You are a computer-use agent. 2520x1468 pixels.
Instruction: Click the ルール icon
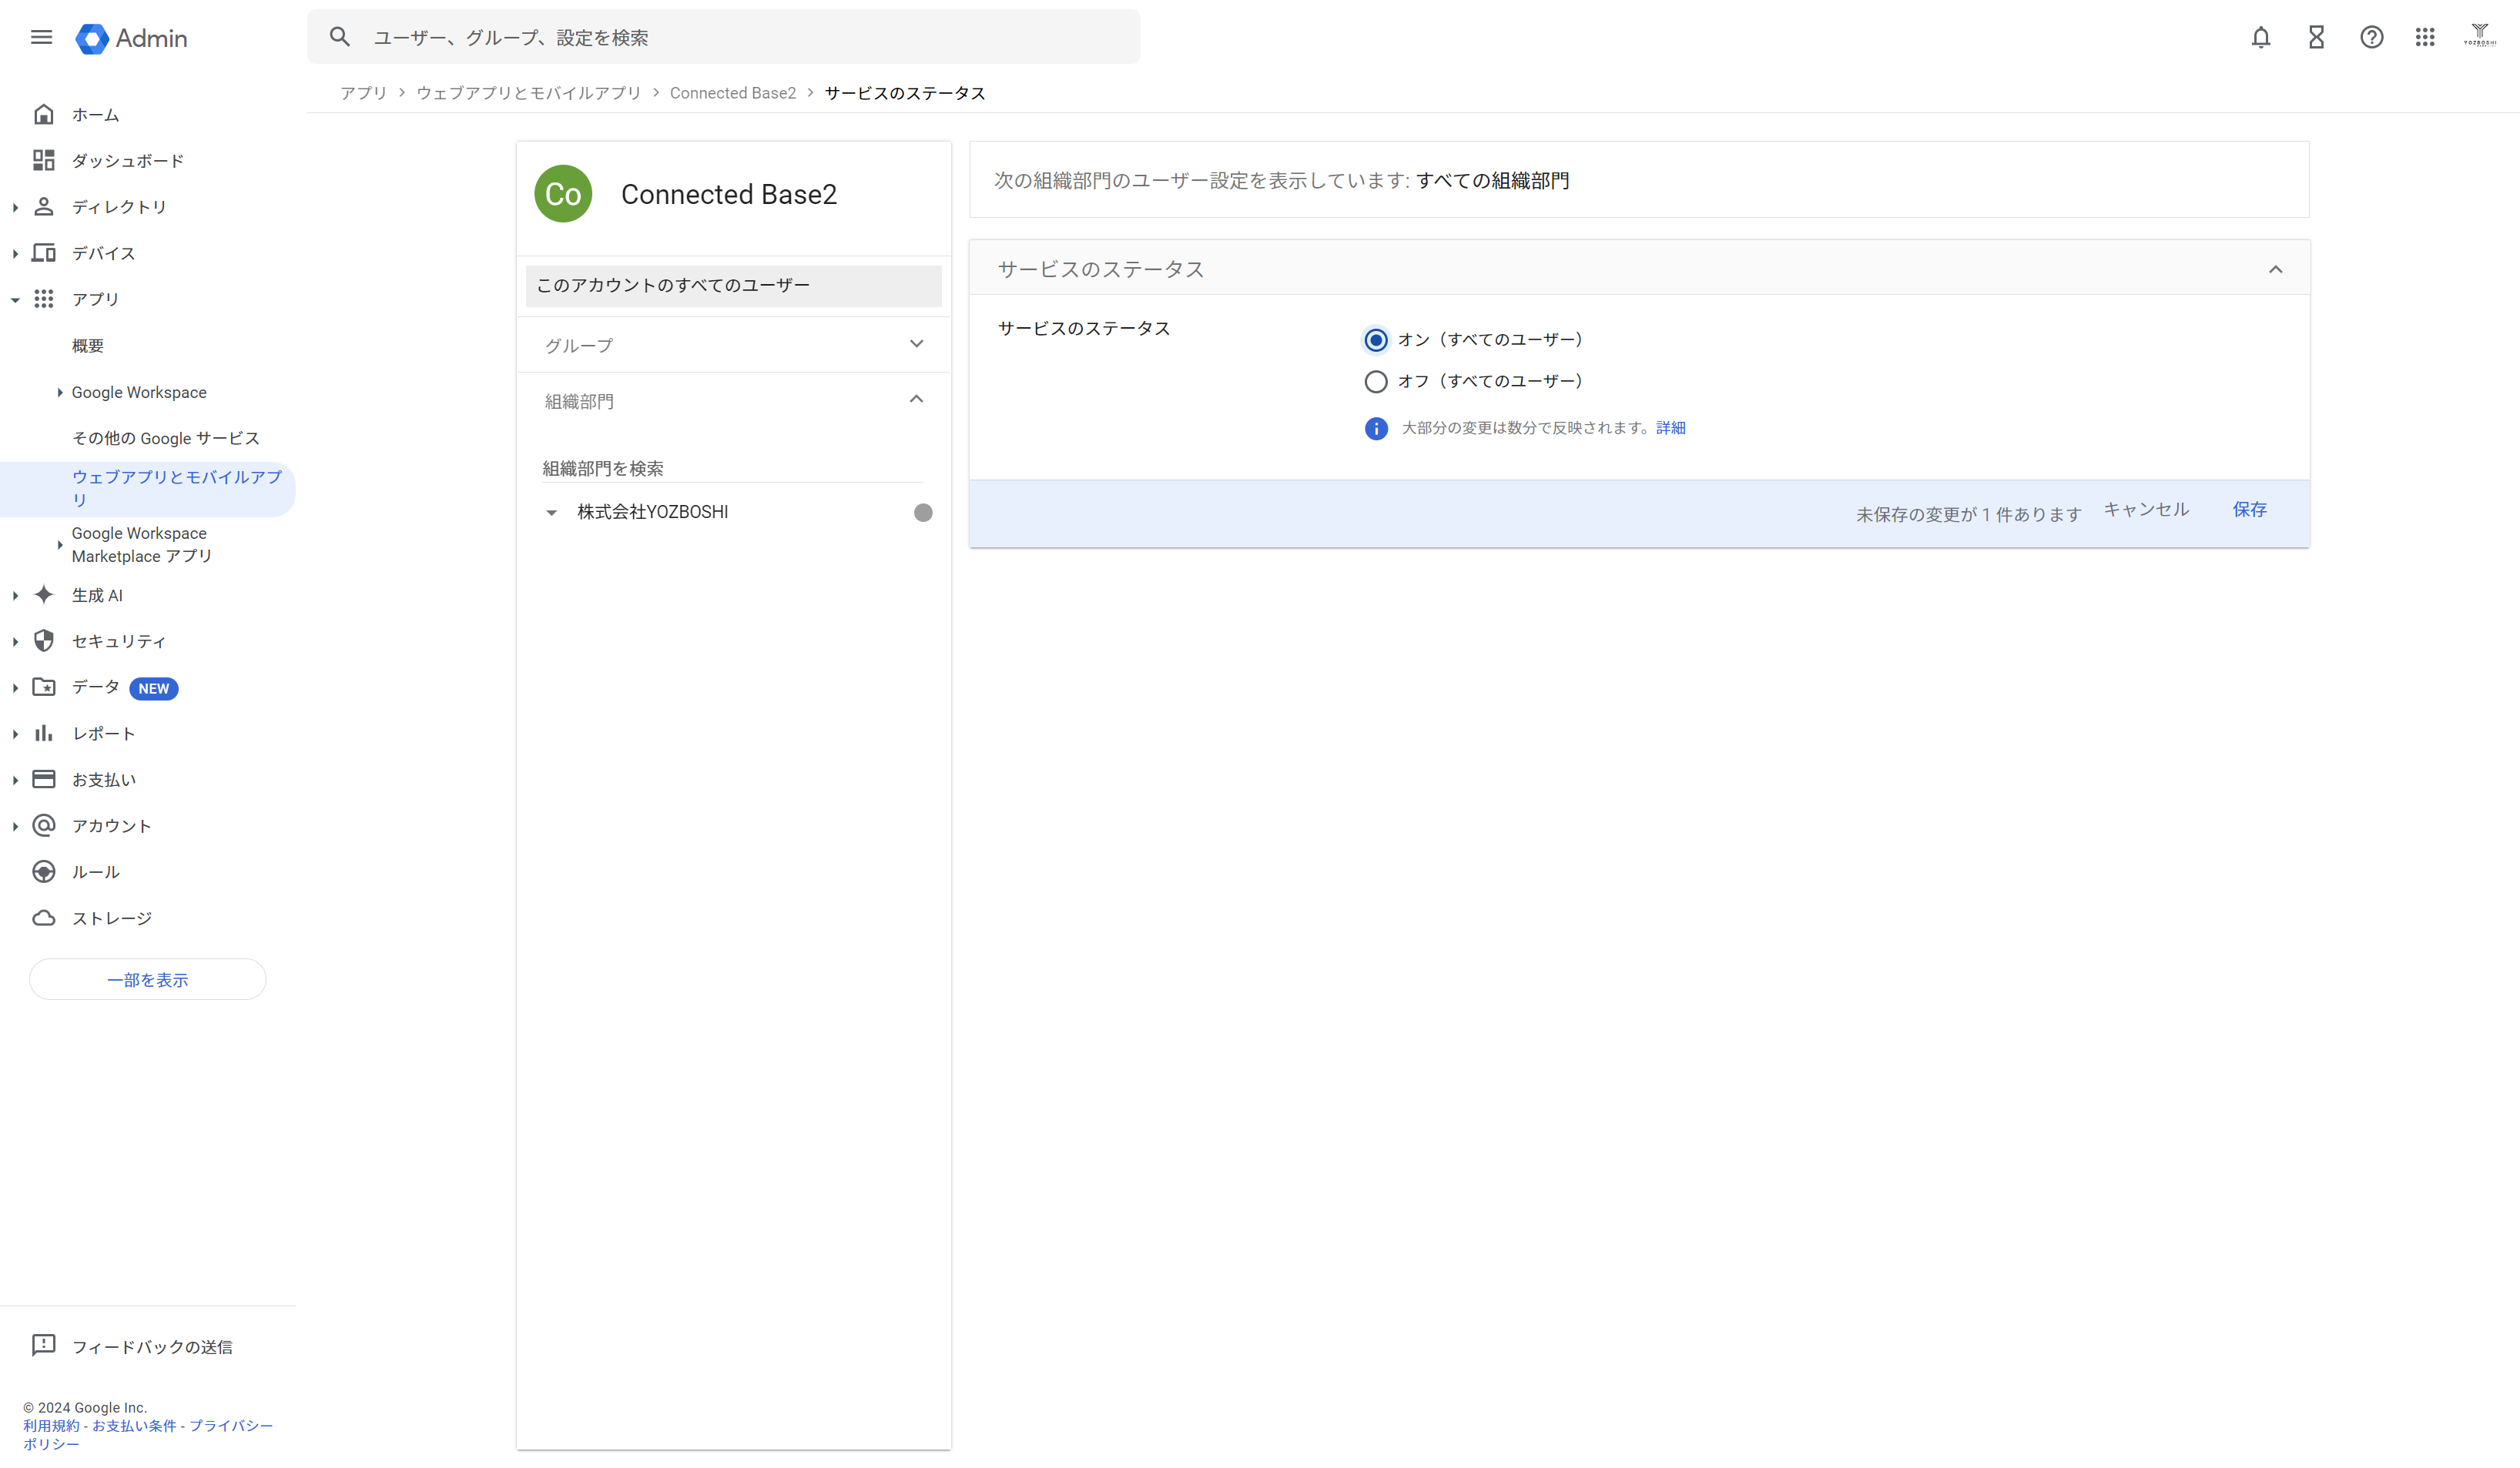(x=43, y=872)
